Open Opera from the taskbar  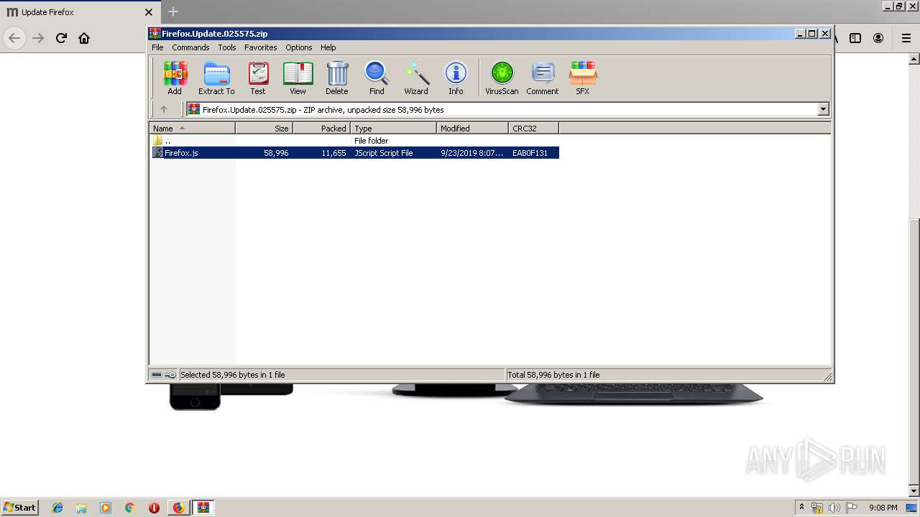(x=154, y=508)
